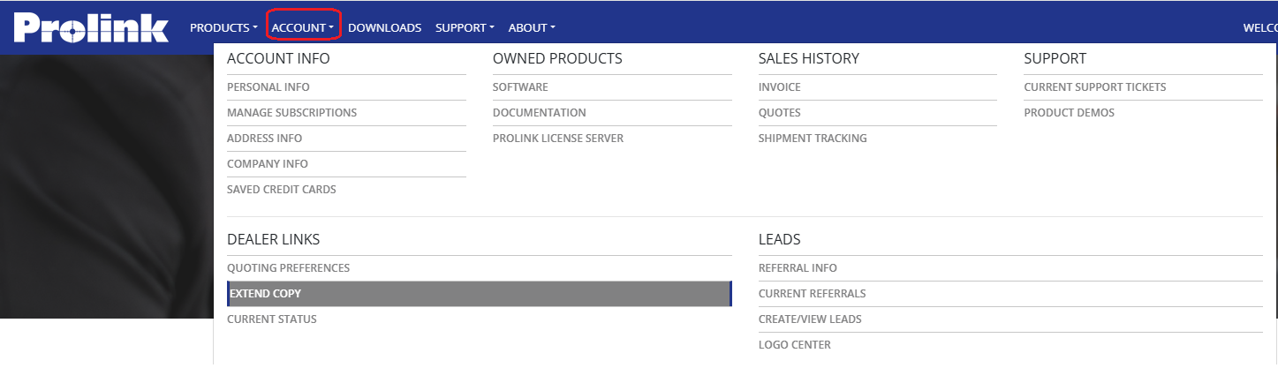Click the Dealer Links heading
1278x368 pixels.
pos(274,240)
